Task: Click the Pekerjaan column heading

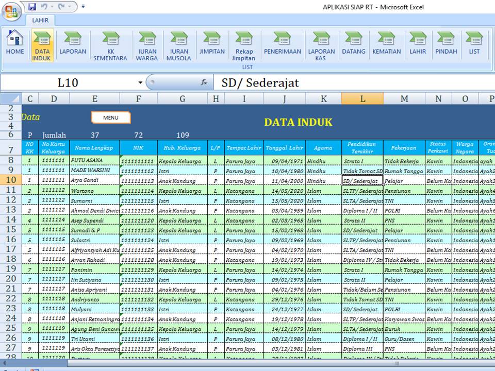Action: coord(404,147)
